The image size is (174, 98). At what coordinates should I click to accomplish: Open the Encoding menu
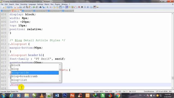pos(24,4)
